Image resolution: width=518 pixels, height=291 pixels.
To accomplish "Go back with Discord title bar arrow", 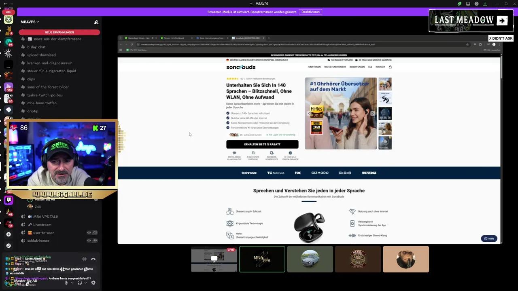I will (5, 4).
